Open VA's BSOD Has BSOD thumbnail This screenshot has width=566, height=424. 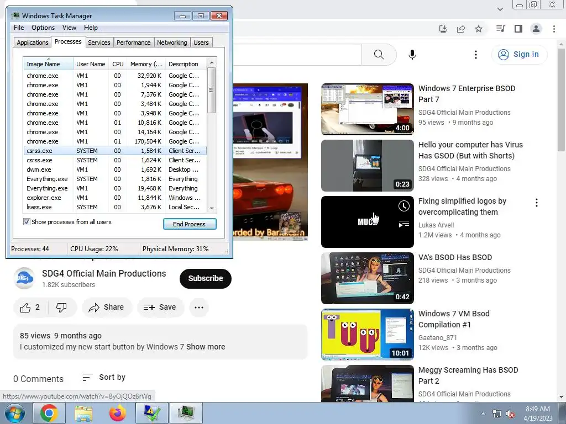click(x=368, y=278)
